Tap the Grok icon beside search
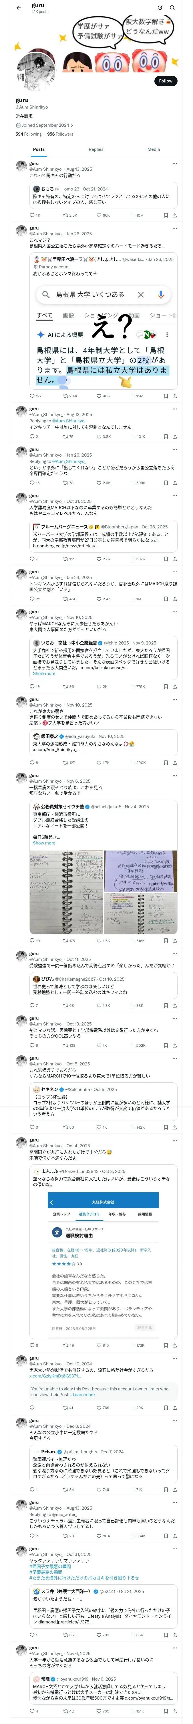 [x=160, y=8]
